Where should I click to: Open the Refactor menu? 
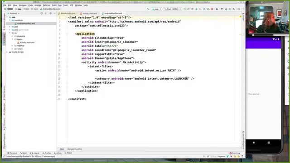click(x=47, y=5)
